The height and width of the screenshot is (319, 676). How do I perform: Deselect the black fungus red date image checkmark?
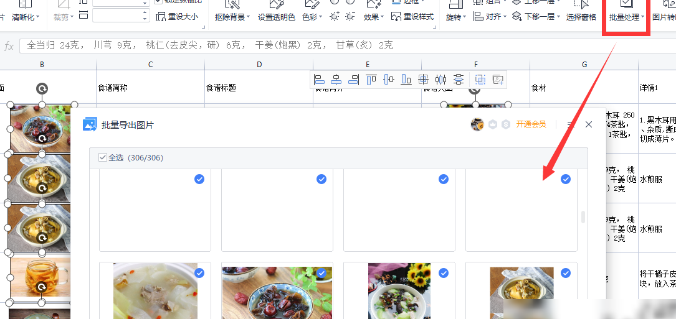pos(321,273)
